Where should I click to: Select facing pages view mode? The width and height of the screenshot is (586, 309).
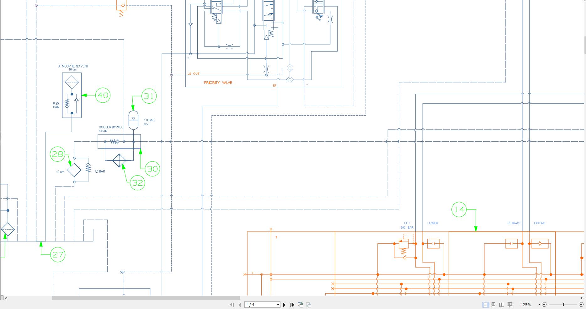coord(502,305)
